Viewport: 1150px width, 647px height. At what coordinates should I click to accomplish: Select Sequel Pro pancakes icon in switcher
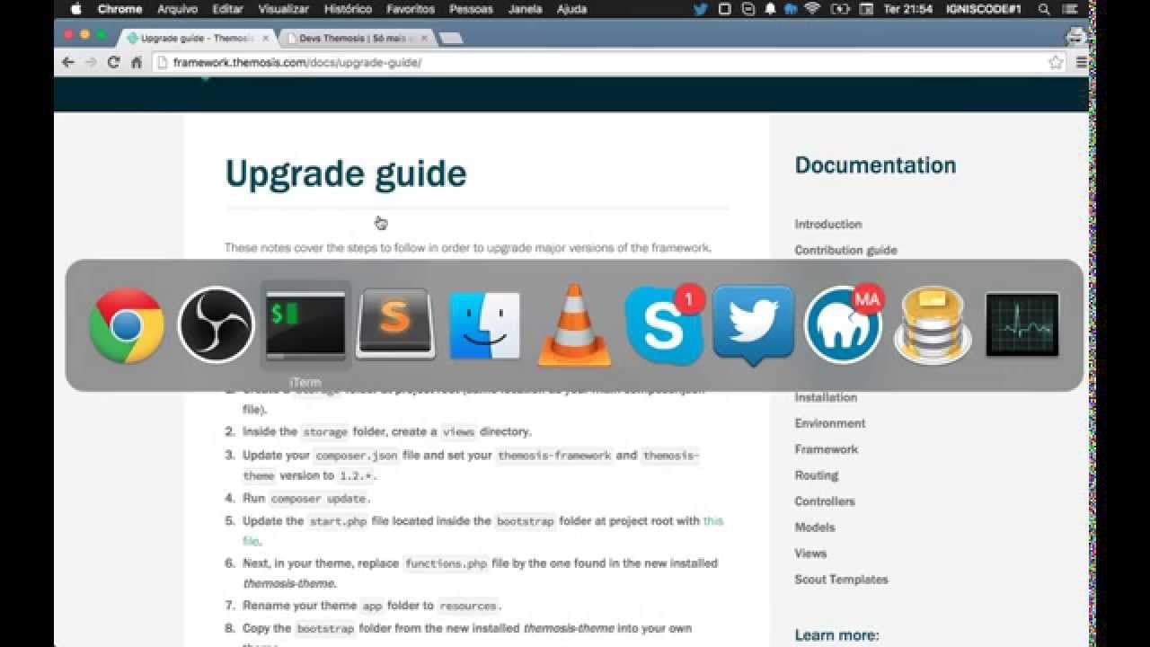(933, 325)
